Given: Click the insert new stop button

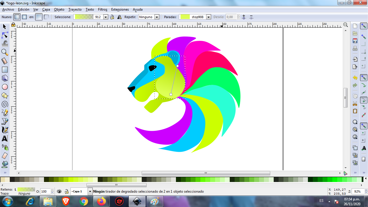Looking at the screenshot, I should click(x=244, y=17).
